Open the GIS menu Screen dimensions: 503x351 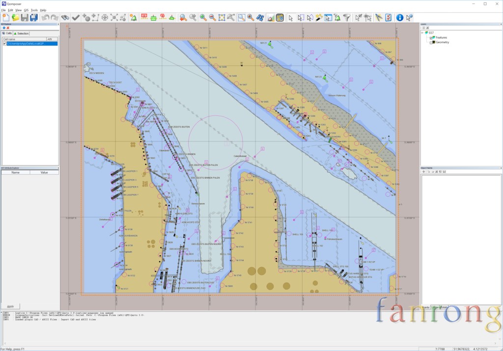coord(27,10)
